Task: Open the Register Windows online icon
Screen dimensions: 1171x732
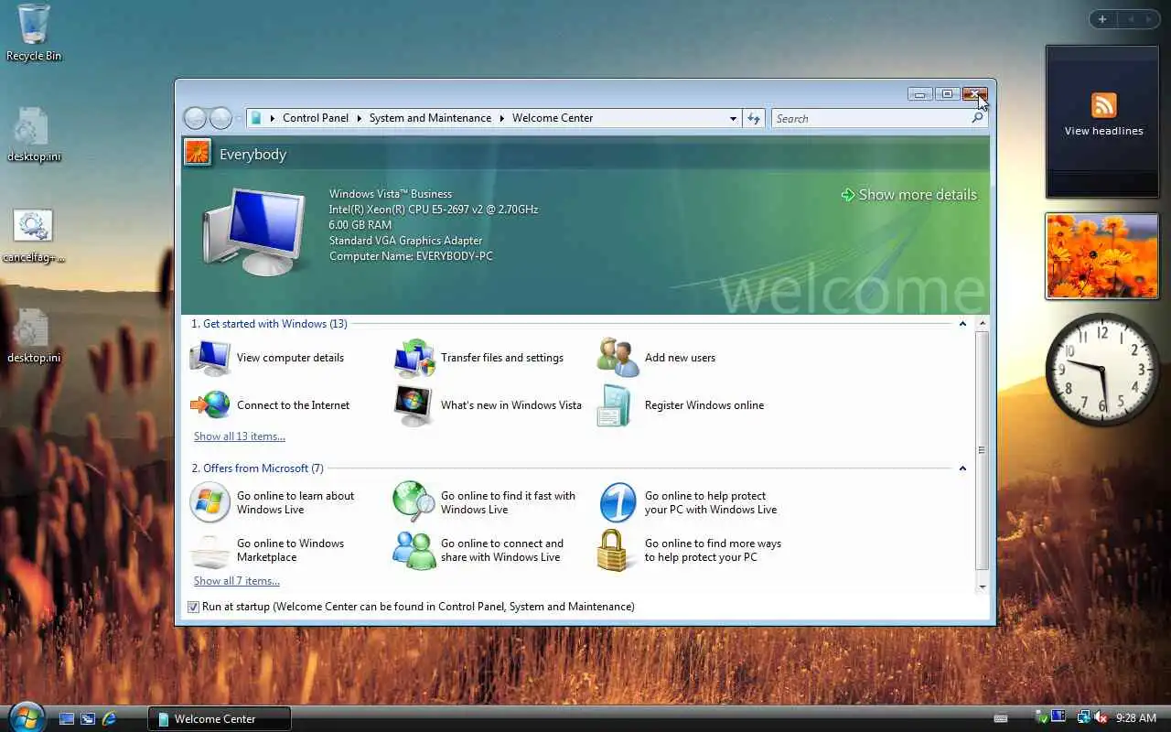Action: [x=615, y=405]
